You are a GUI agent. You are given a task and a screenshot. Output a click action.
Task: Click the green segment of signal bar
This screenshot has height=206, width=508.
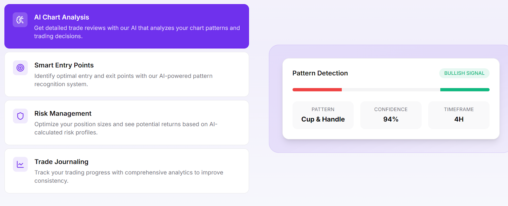click(465, 90)
